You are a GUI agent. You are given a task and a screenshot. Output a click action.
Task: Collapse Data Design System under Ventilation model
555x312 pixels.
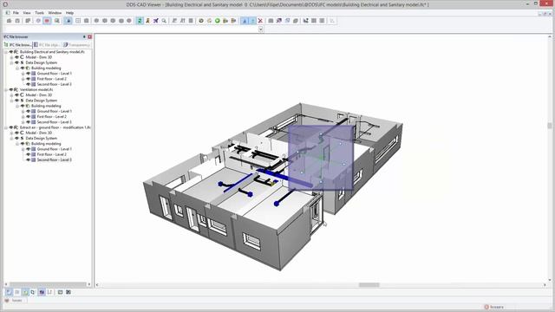(x=11, y=101)
